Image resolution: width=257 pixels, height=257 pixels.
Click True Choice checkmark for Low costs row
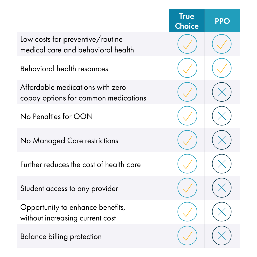coord(187,44)
